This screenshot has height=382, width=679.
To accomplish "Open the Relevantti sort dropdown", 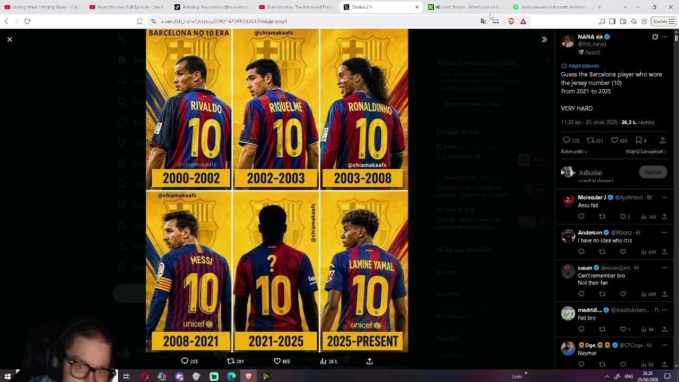I will coord(574,152).
